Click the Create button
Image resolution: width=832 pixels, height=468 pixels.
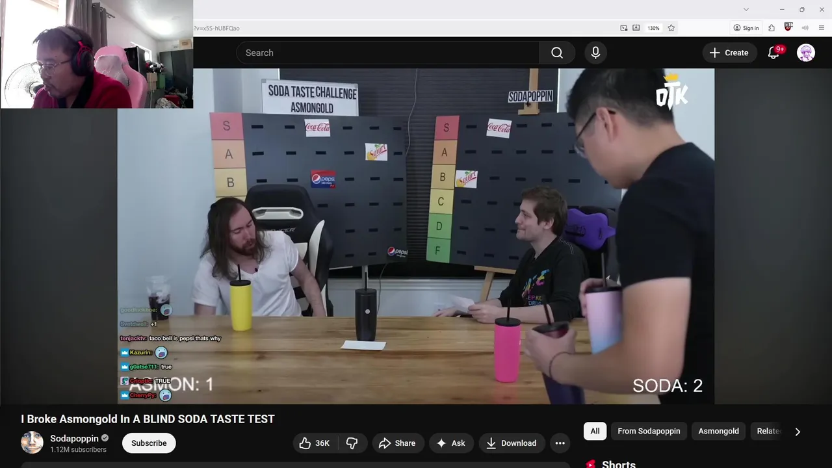729,53
